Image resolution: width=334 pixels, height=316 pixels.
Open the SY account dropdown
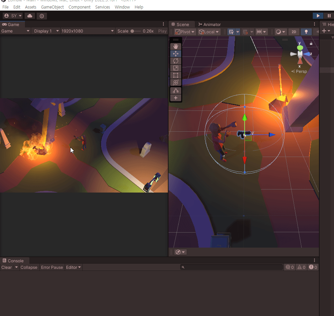[x=13, y=16]
